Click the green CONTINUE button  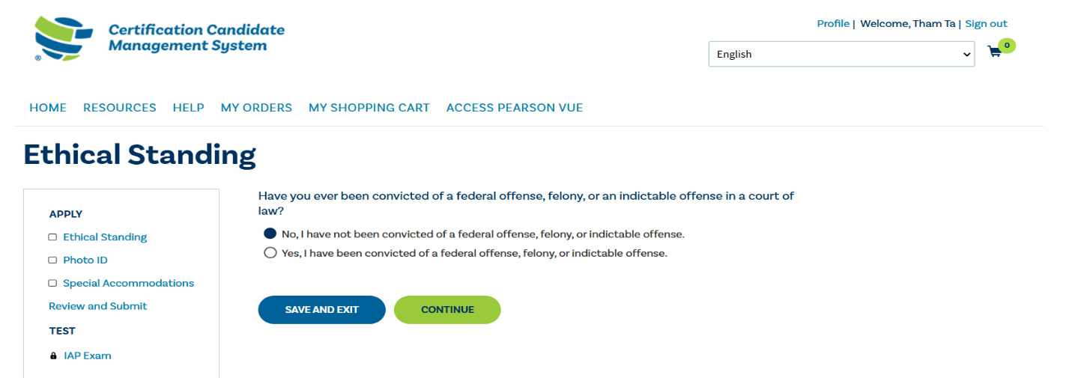click(447, 310)
